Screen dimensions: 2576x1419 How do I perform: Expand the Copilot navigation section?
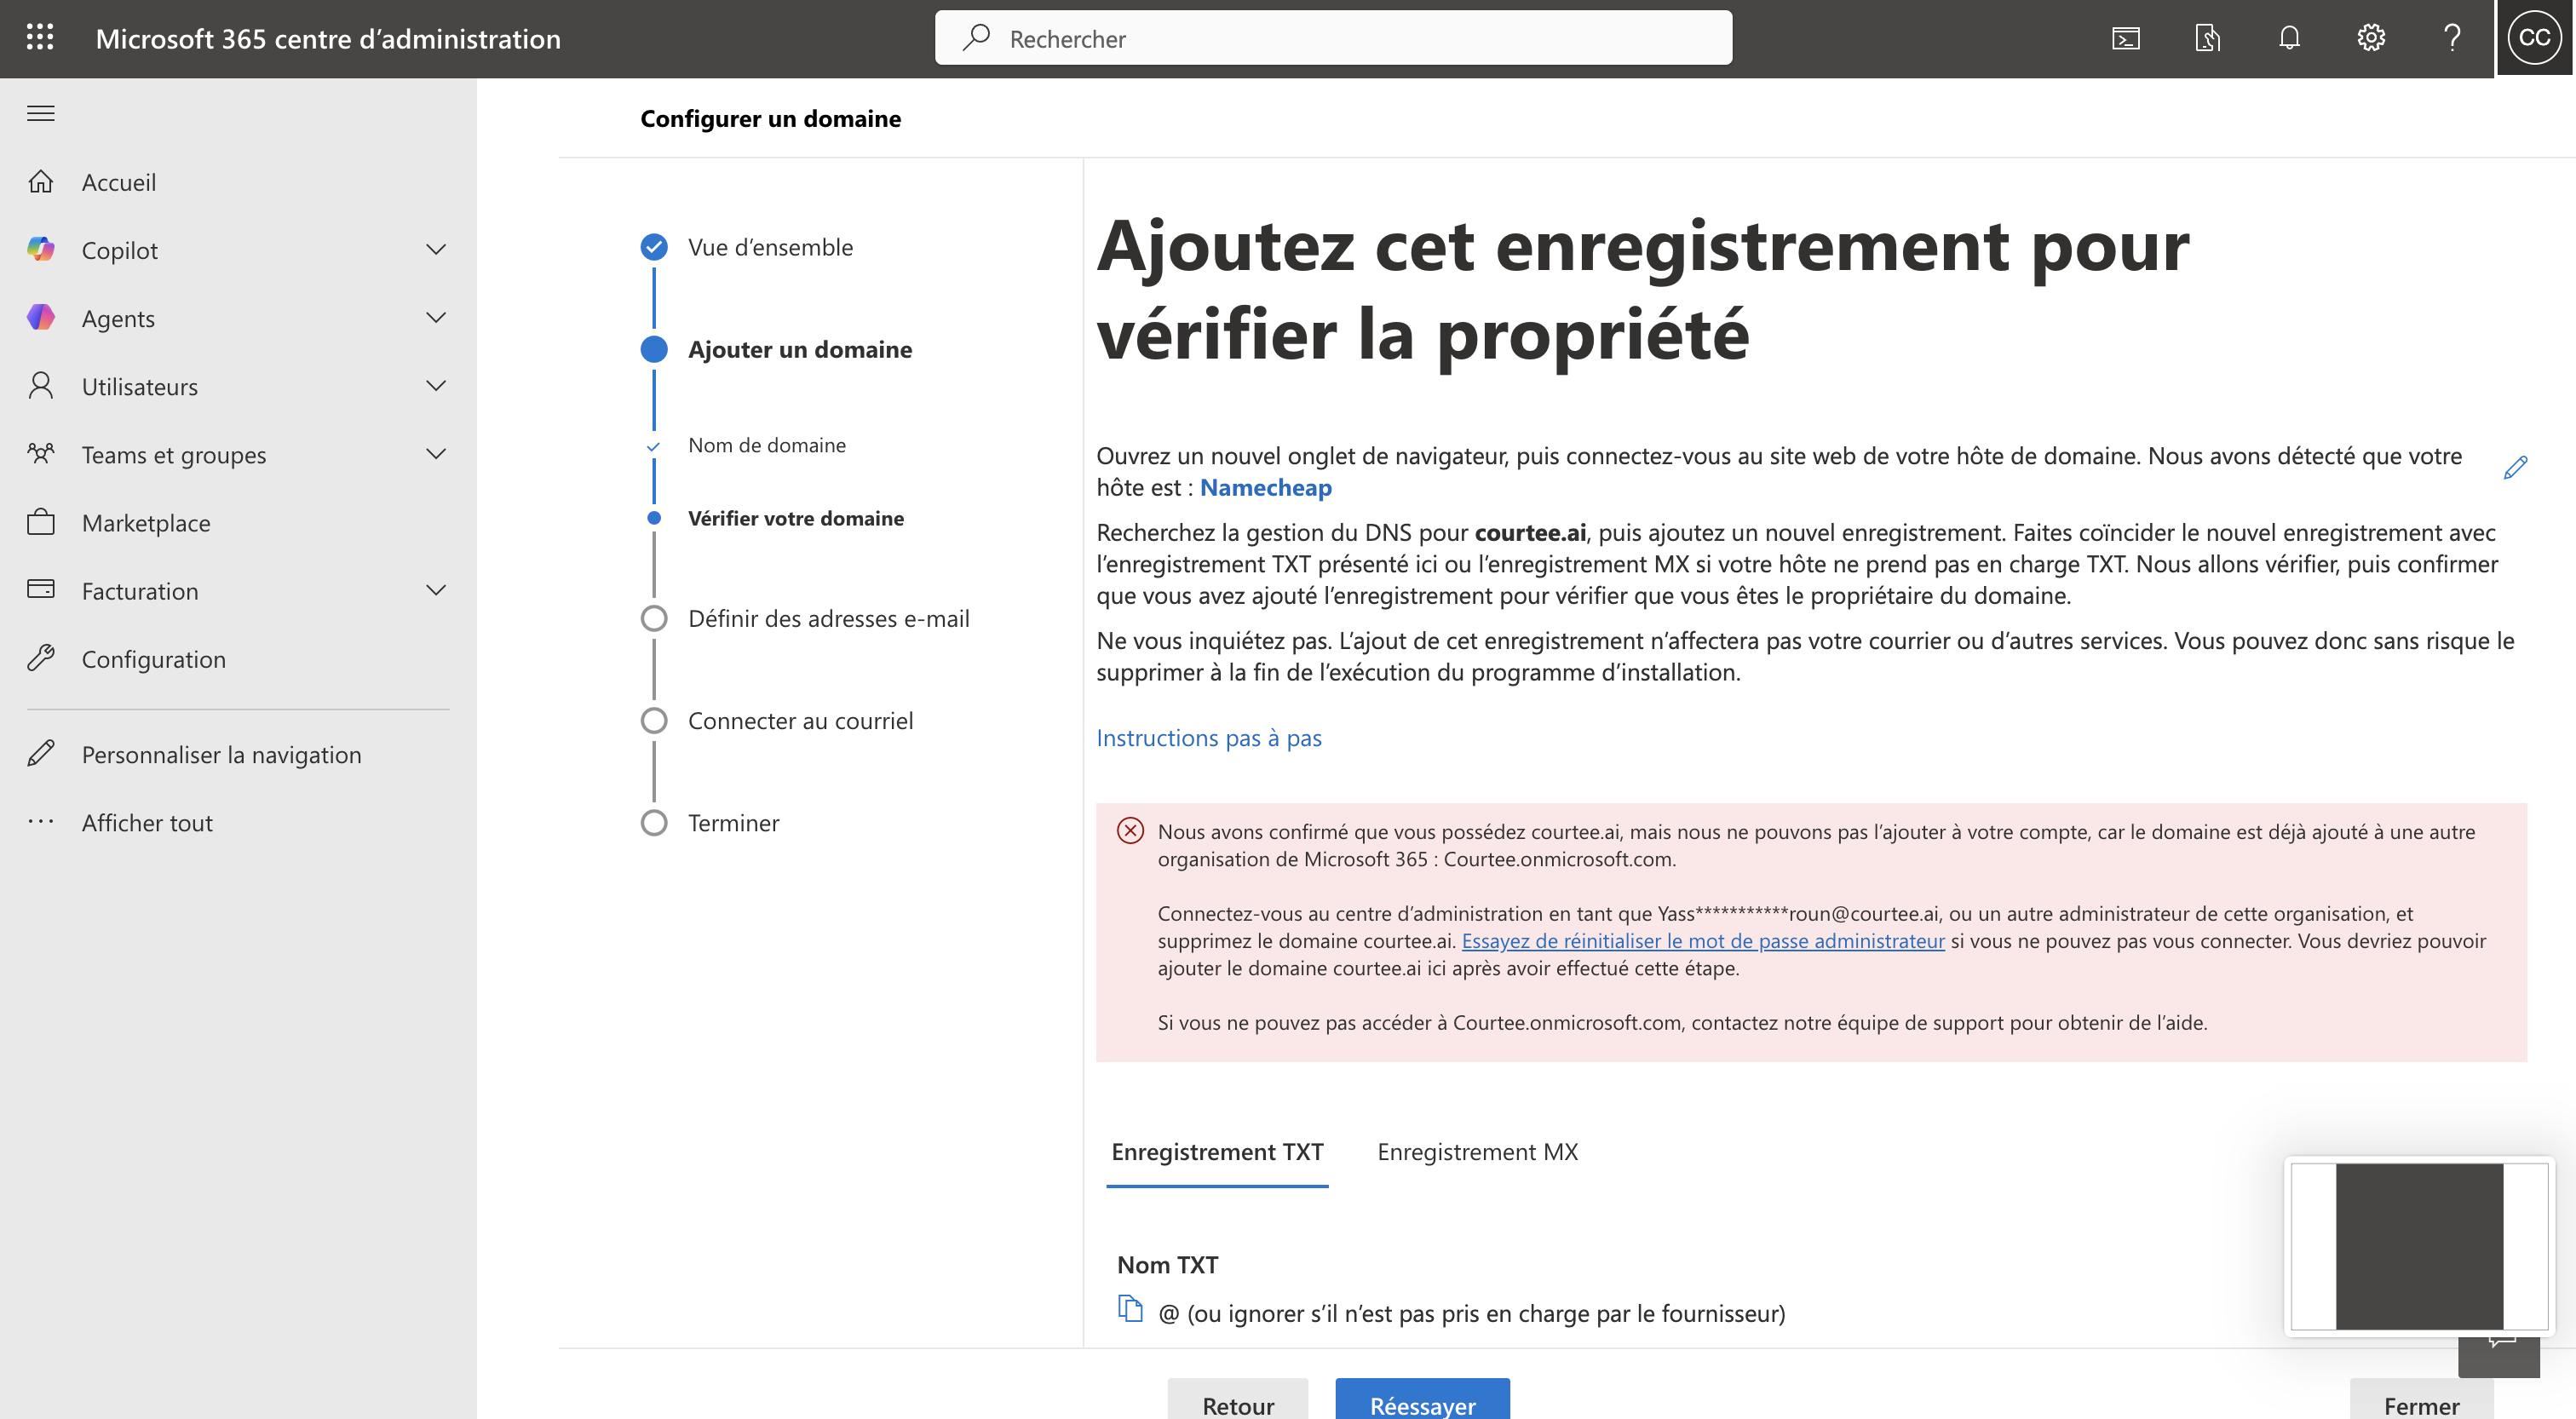(436, 249)
